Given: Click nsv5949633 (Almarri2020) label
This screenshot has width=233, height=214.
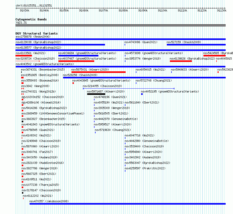Looking at the screenshot, I should 190,70.
